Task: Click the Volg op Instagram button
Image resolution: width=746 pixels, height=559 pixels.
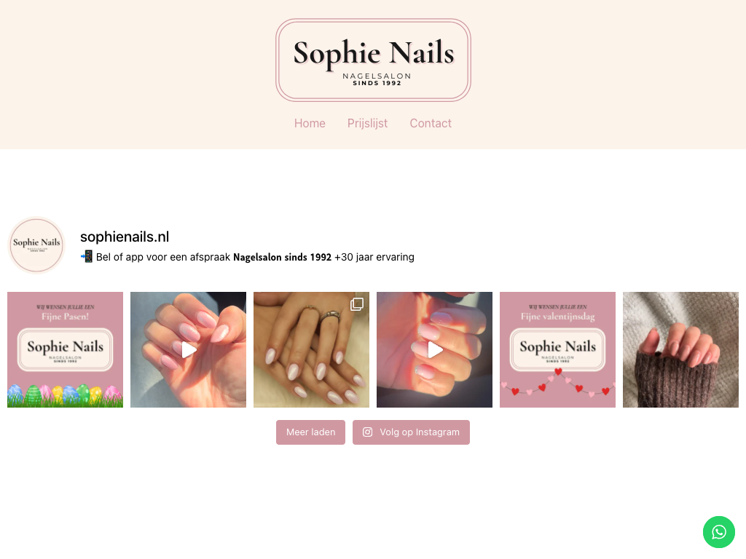Action: click(411, 432)
